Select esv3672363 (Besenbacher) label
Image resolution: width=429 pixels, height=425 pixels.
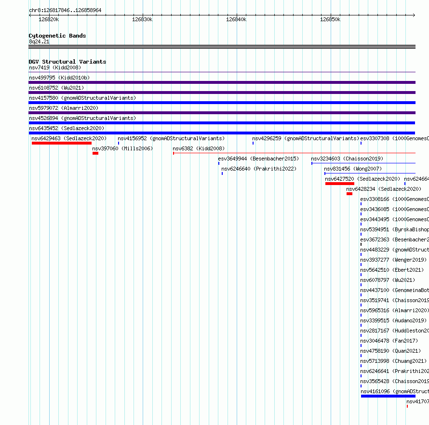[394, 239]
